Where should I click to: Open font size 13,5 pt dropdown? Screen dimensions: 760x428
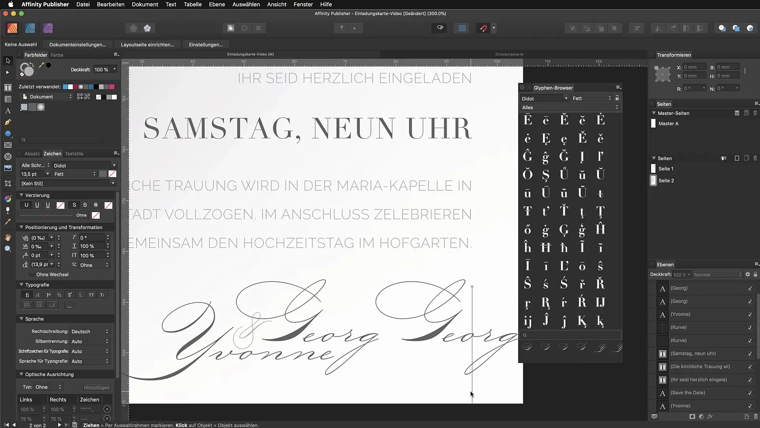47,174
